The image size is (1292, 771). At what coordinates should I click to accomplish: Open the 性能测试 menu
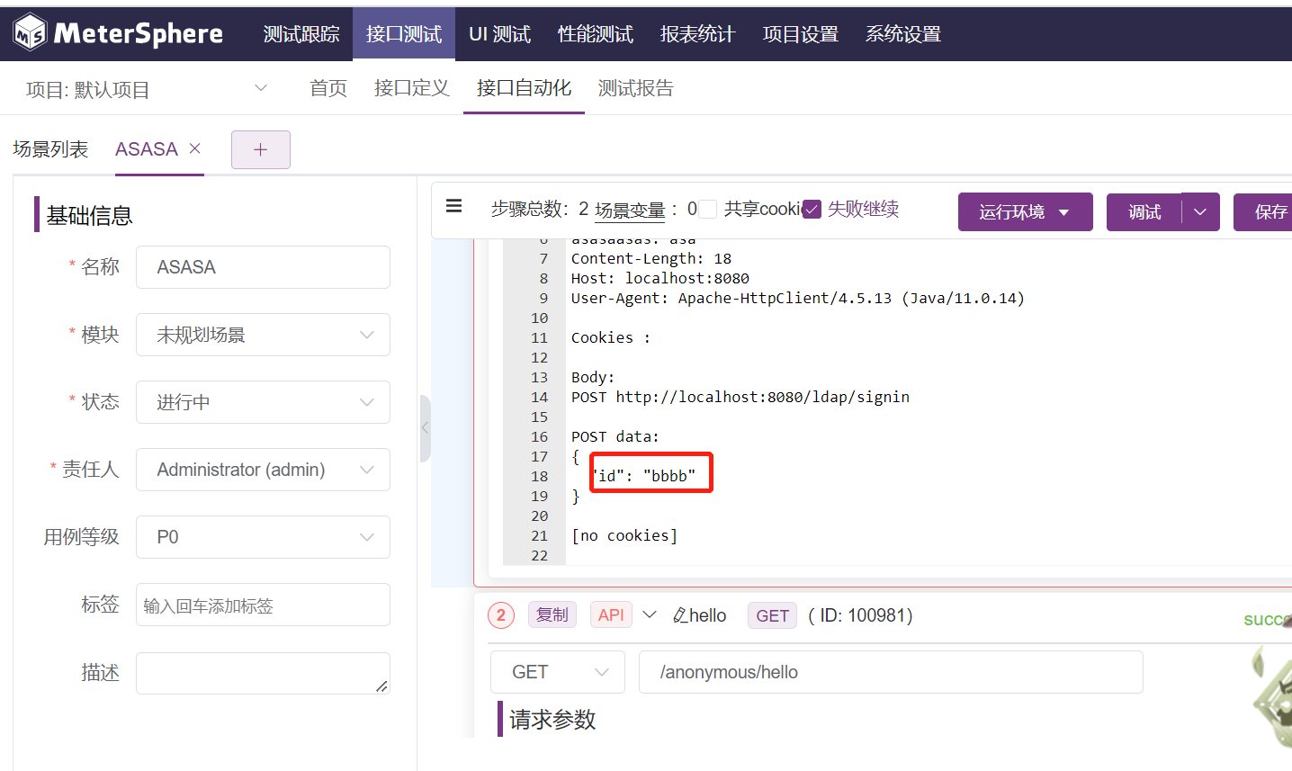pos(595,33)
